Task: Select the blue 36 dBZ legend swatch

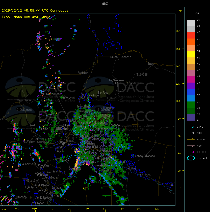Action: tap(191, 92)
